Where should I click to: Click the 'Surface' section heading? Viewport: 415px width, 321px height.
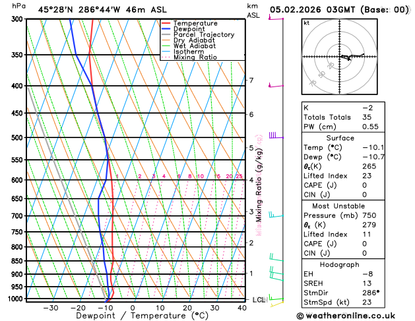340,138
